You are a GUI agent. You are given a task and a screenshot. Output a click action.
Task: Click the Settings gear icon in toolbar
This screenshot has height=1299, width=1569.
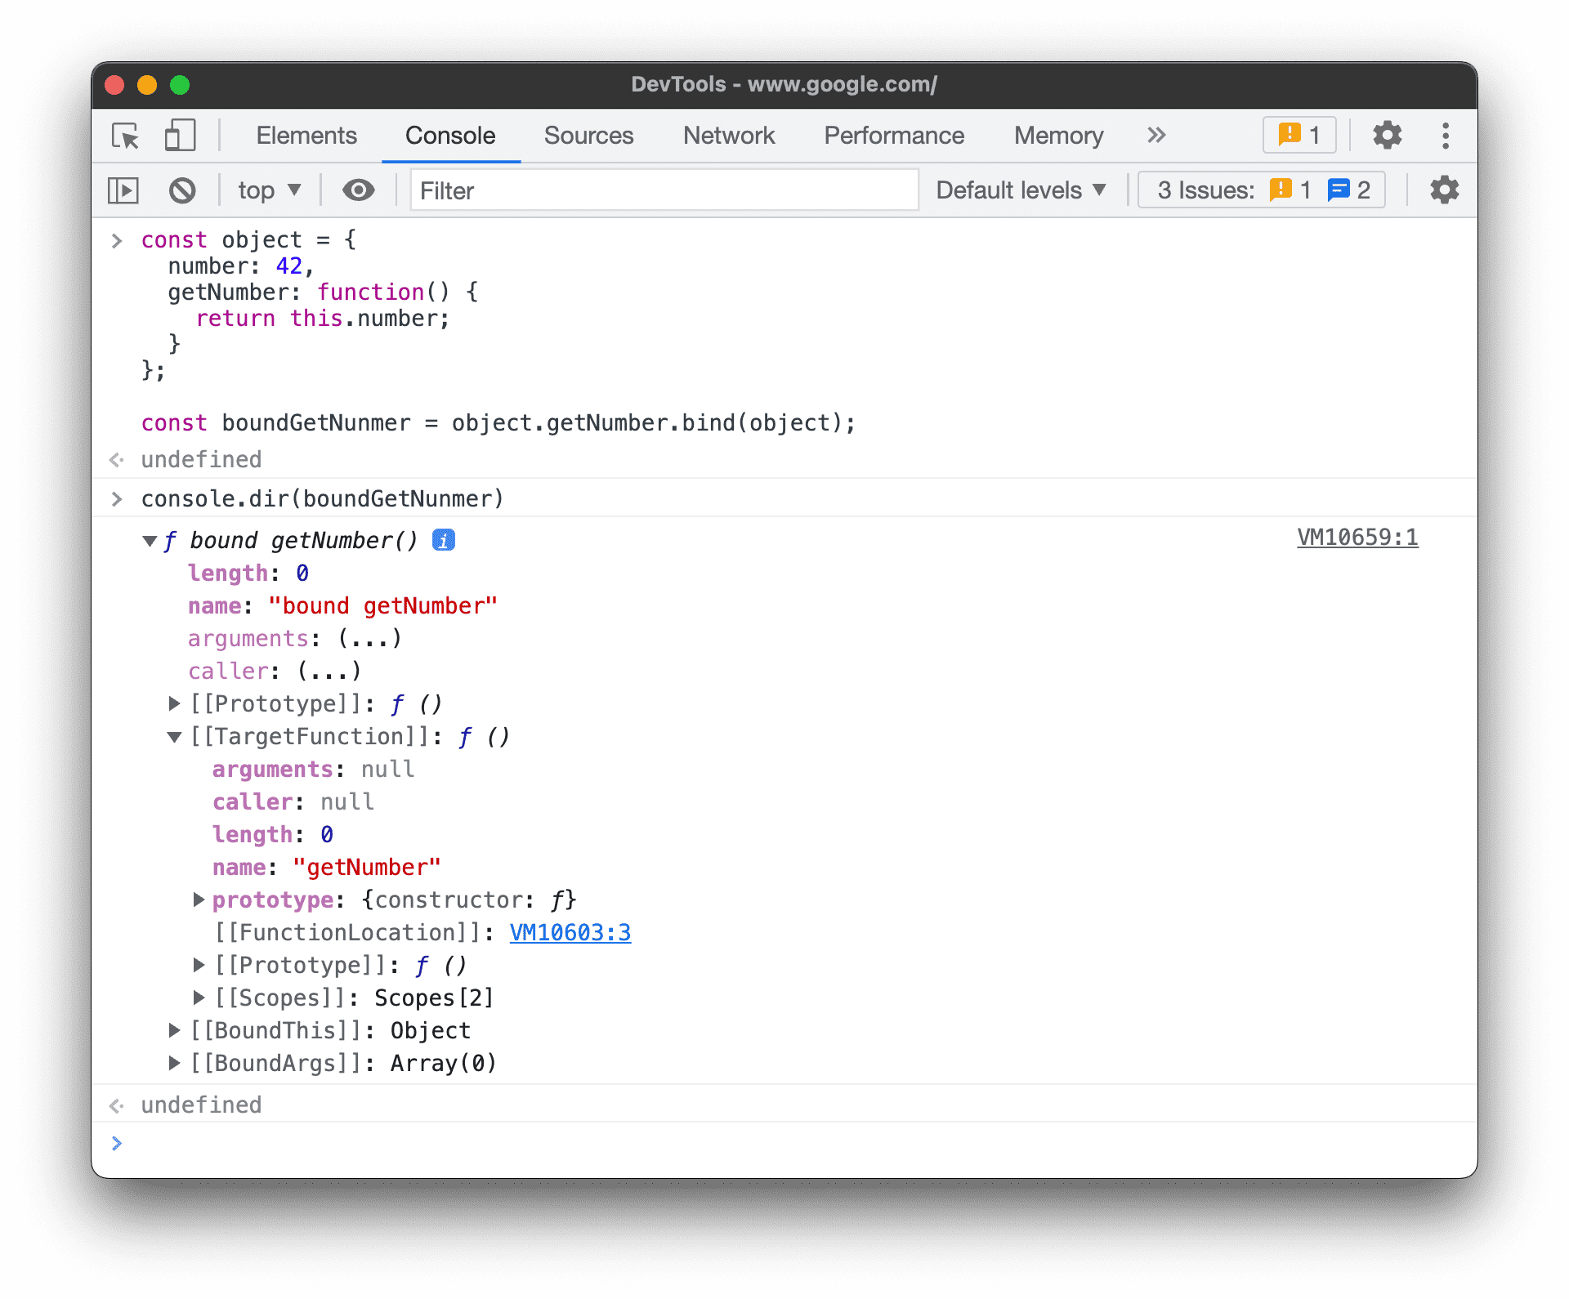(1387, 134)
